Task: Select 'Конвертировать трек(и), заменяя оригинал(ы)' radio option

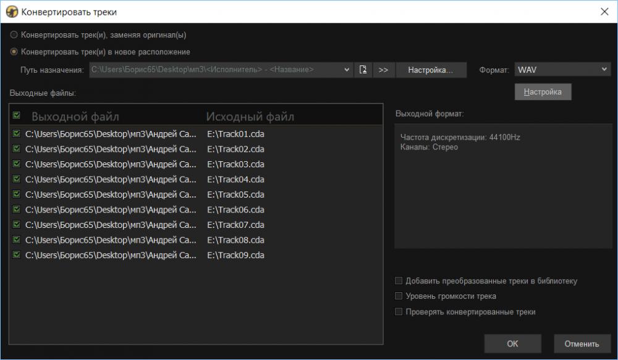Action: (14, 35)
